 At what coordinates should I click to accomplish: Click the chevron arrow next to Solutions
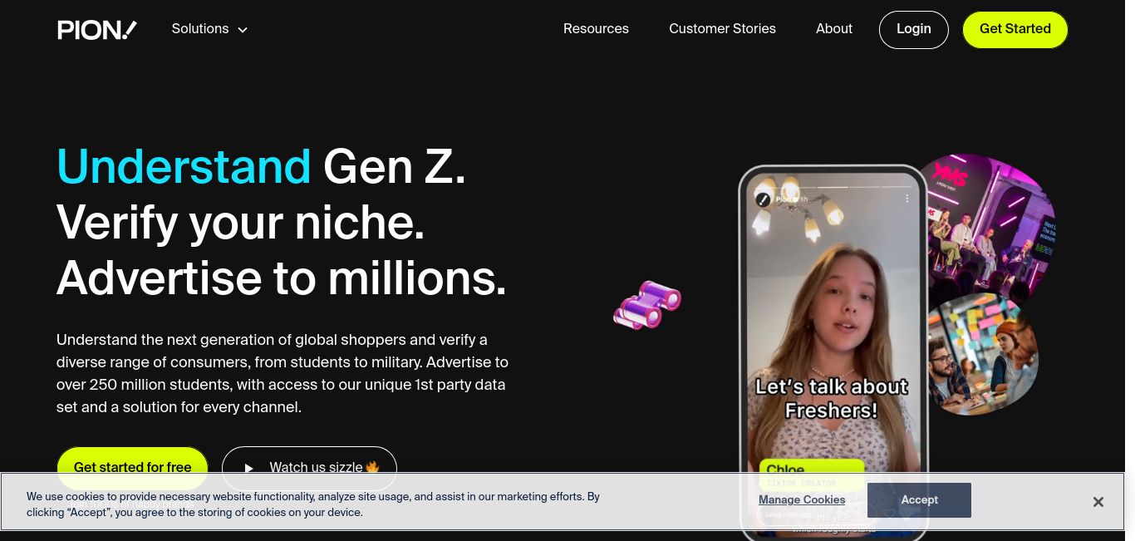(x=243, y=30)
